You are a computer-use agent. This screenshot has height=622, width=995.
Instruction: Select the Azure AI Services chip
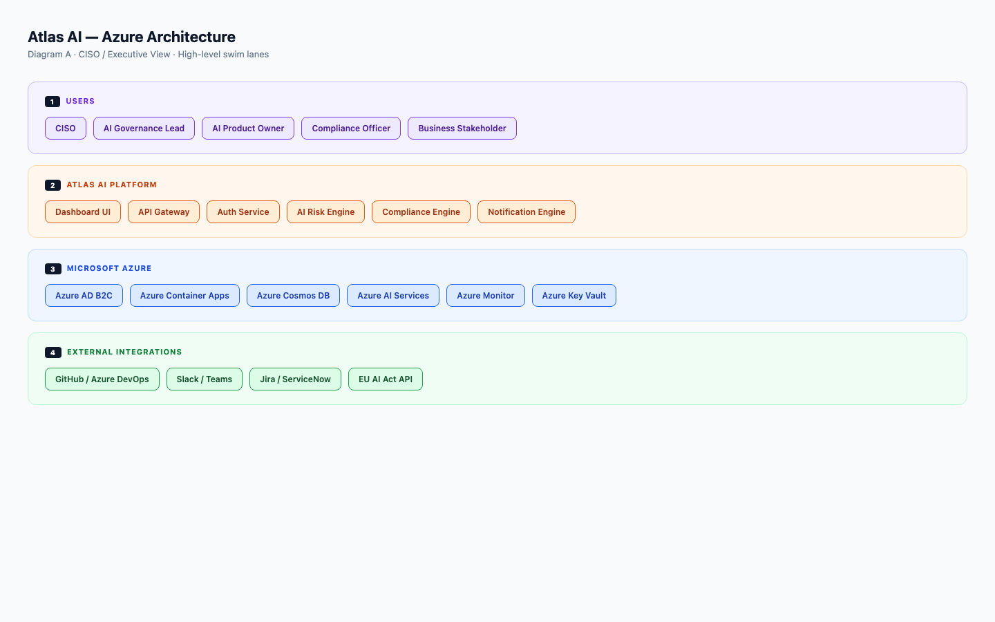pos(393,296)
